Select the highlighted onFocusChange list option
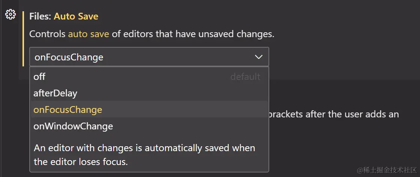The width and height of the screenshot is (420, 177). coord(149,109)
